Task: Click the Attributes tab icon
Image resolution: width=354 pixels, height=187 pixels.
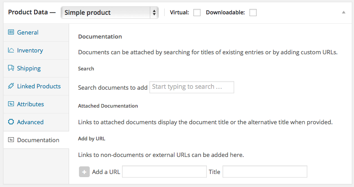Action: (11, 104)
